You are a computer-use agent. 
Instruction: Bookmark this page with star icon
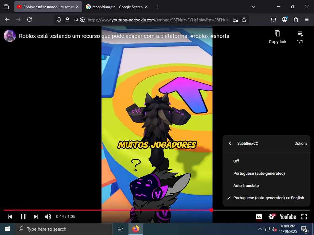tap(244, 20)
